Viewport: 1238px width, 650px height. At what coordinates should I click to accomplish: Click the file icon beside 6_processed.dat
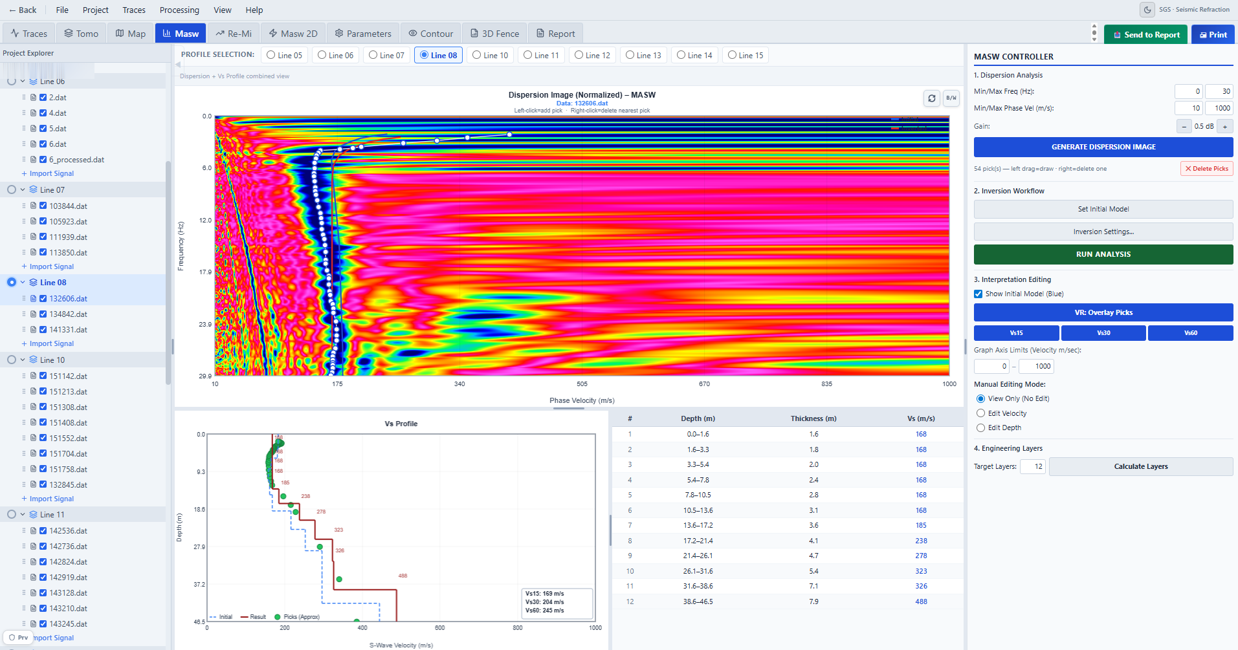tap(34, 160)
